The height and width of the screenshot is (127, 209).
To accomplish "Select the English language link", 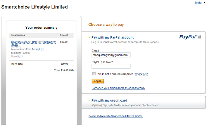I will [x=198, y=3].
